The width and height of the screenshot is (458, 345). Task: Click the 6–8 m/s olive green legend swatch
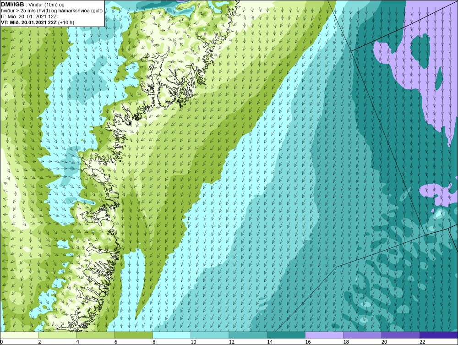click(x=133, y=335)
